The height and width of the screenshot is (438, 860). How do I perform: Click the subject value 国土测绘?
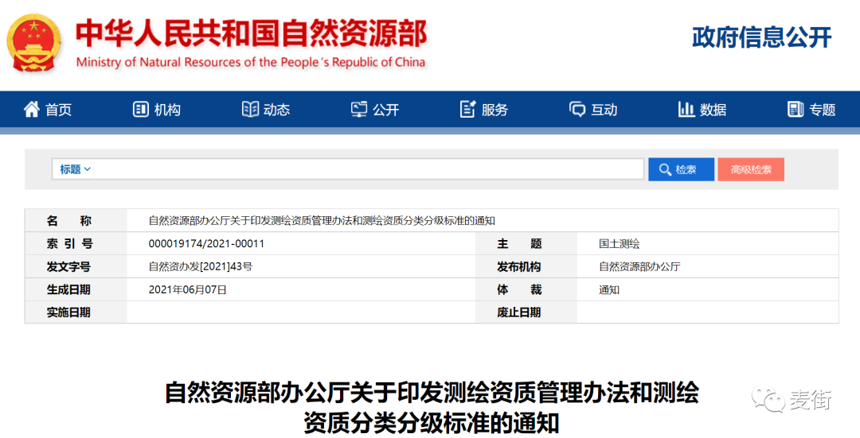pyautogui.click(x=620, y=243)
